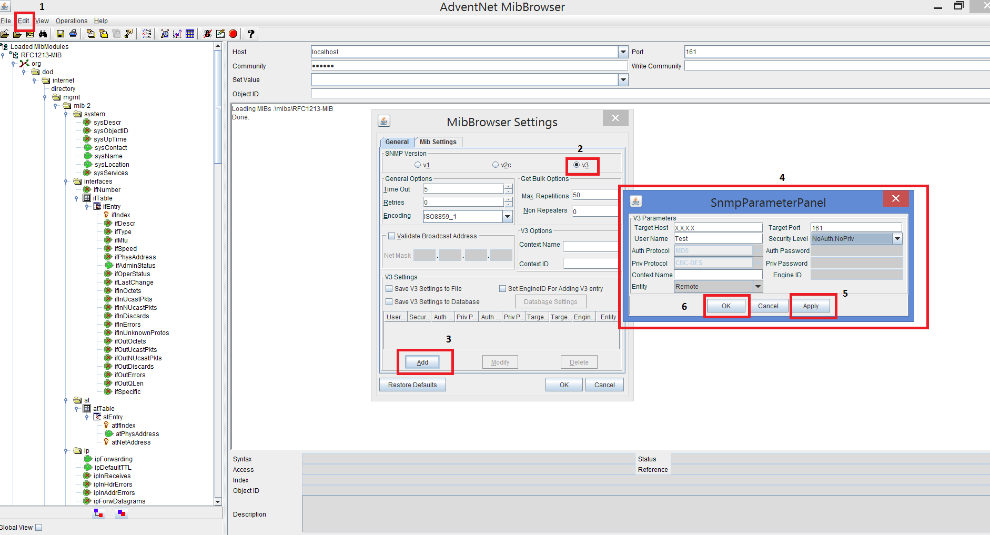Open the line graph toolbar icon
This screenshot has width=990, height=535.
pos(177,34)
